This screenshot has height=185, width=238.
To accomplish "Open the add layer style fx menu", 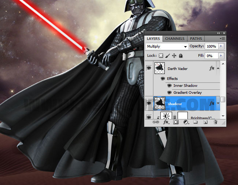I will click(x=166, y=122).
